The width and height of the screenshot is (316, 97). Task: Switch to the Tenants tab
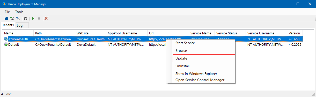[x=8, y=25]
